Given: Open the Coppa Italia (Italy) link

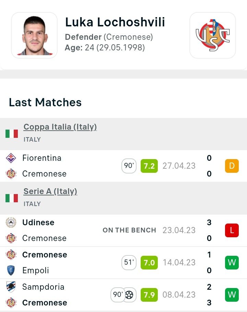Looking at the screenshot, I should (60, 127).
